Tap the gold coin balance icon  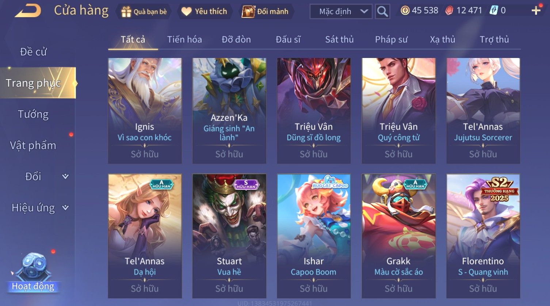point(405,11)
